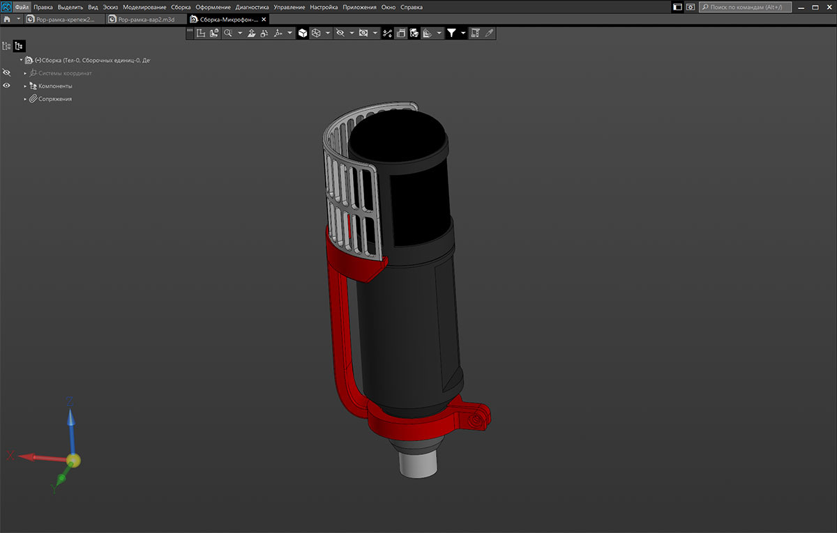Open the Вид menu

click(x=93, y=7)
